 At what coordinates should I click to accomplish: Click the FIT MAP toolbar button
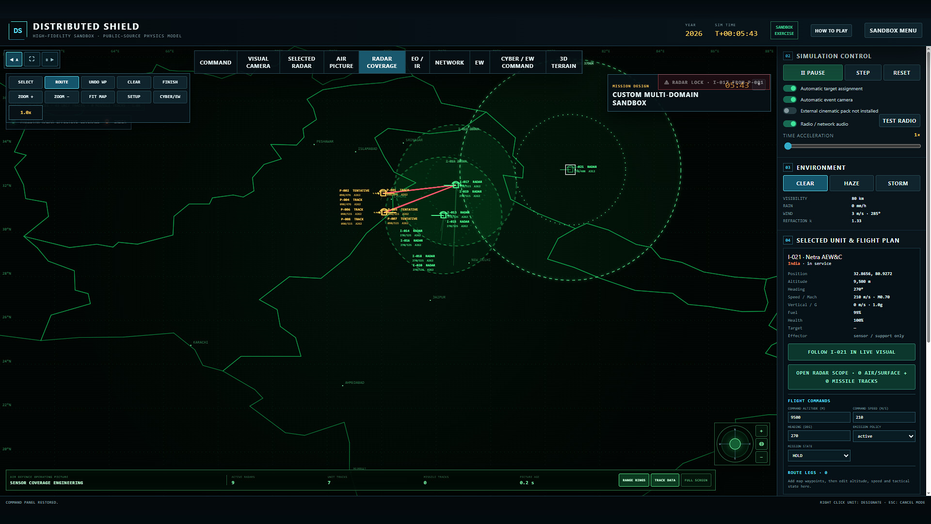[x=97, y=97]
